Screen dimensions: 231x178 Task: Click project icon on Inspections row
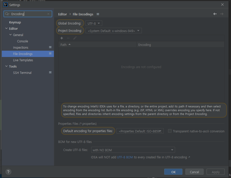pyautogui.click(x=50, y=47)
